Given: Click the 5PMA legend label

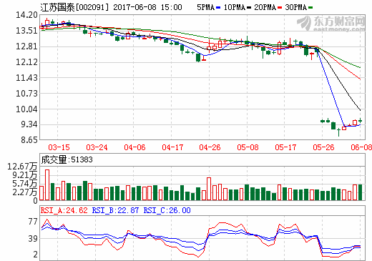Looking at the screenshot, I should [x=206, y=7].
